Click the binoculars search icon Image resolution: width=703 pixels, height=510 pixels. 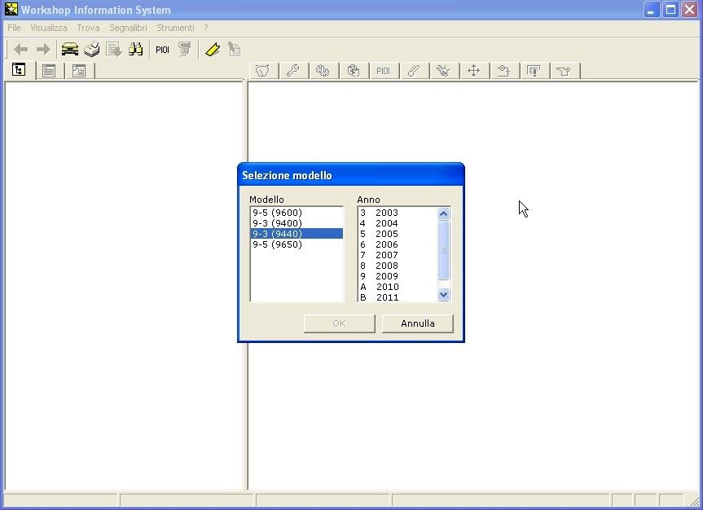click(135, 49)
